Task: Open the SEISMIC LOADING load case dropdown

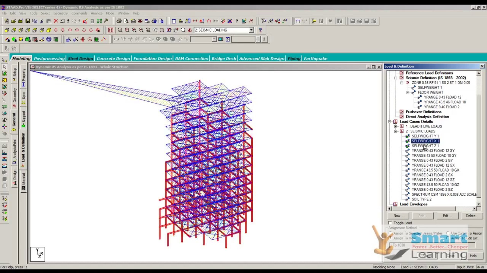Action: tap(251, 30)
